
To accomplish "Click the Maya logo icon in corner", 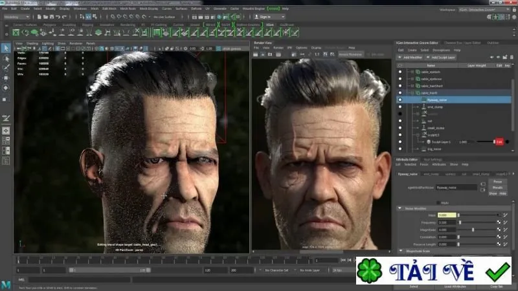I will tap(6, 285).
